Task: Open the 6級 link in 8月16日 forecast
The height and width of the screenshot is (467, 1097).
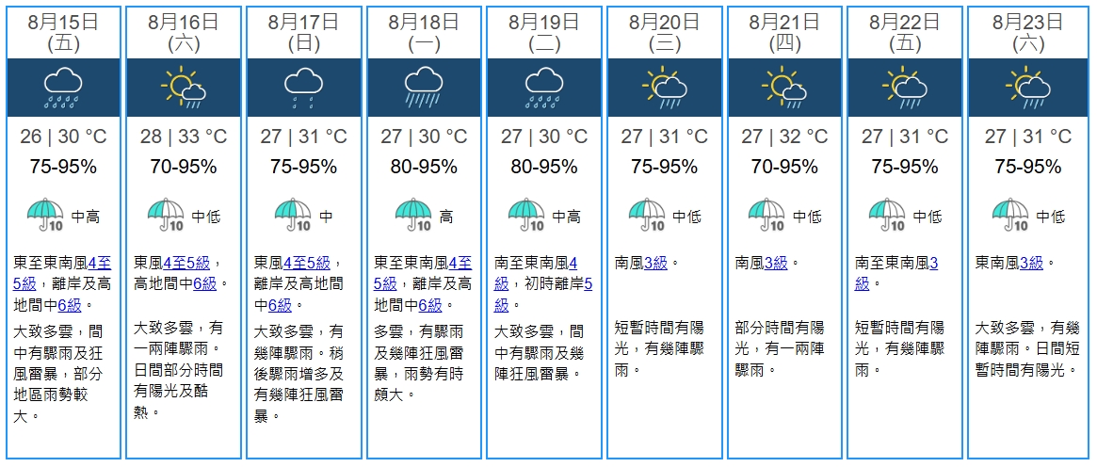Action: pyautogui.click(x=204, y=283)
